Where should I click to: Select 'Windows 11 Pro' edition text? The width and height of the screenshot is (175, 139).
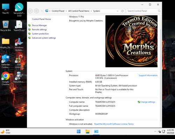[x=77, y=17]
